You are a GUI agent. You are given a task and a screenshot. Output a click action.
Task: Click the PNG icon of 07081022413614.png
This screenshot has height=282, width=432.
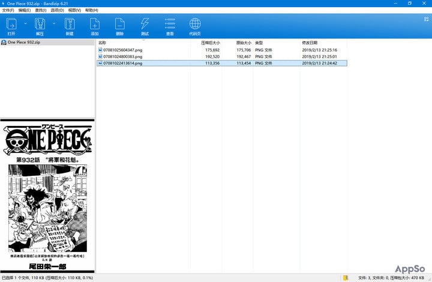(x=100, y=64)
